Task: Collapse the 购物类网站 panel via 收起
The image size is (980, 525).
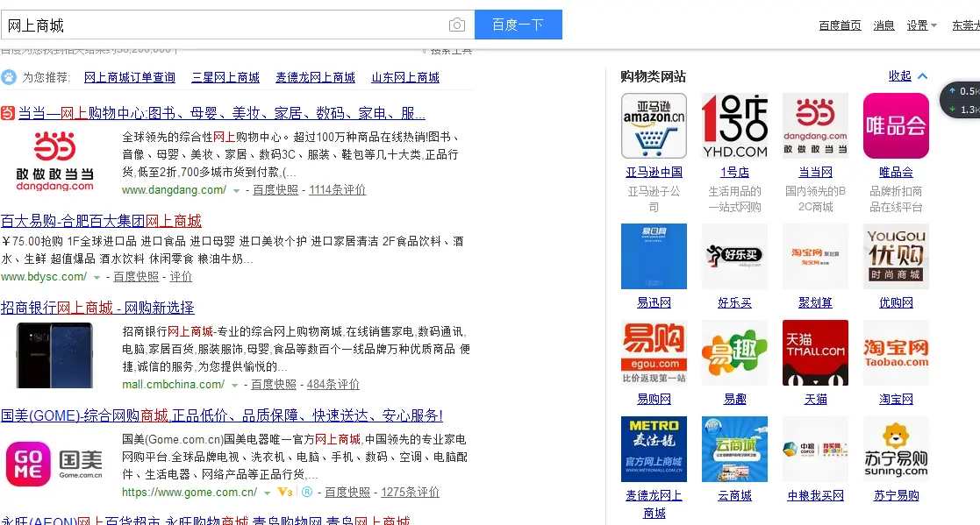Action: (x=907, y=75)
